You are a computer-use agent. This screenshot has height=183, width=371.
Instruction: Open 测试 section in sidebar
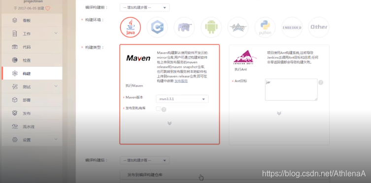[x=32, y=87]
